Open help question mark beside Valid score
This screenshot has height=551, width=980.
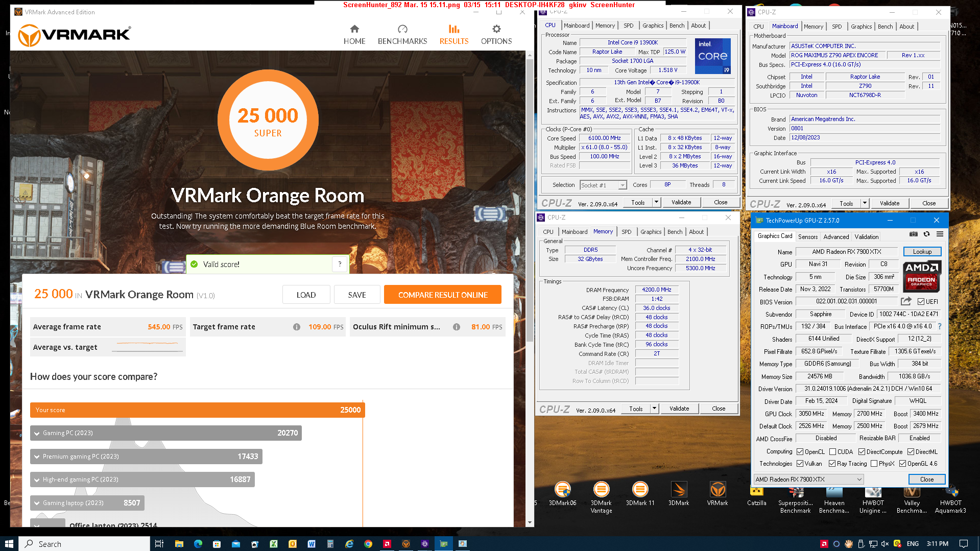340,264
